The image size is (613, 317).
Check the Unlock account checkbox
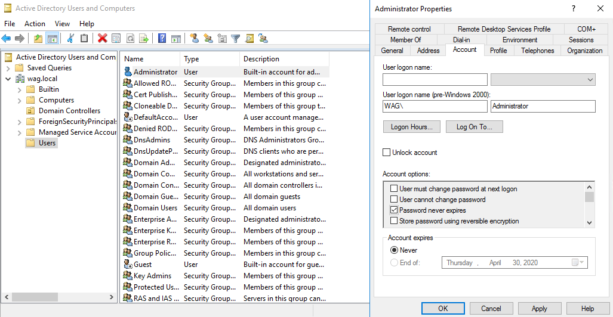click(x=387, y=153)
